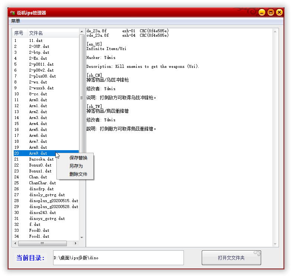The height and width of the screenshot is (277, 292).
Task: Click the splitter handle between the panels
Action: (82, 98)
